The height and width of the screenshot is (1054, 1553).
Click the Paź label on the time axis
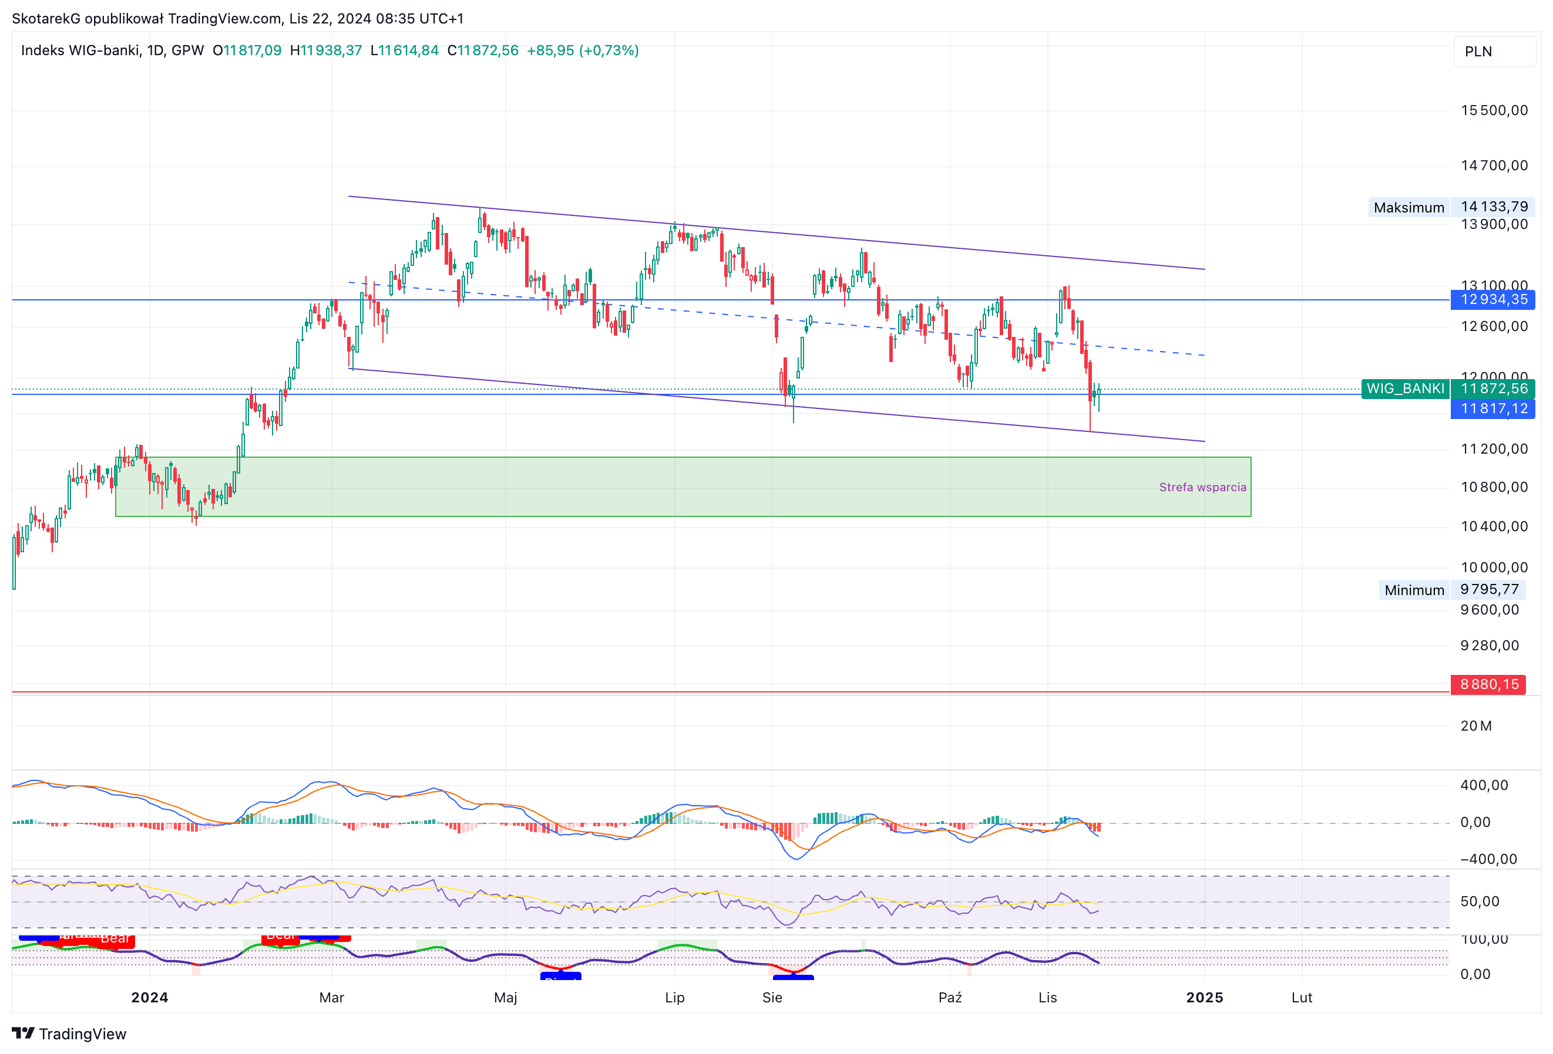(x=950, y=998)
